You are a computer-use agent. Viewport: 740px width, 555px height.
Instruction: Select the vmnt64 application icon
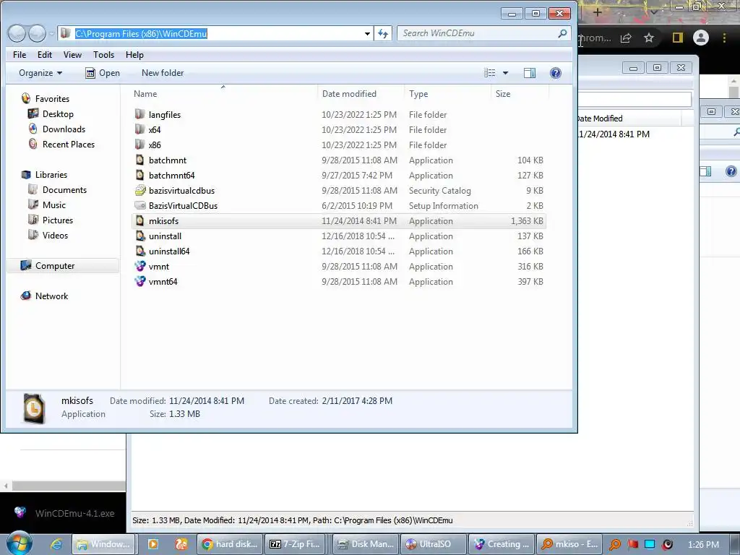point(140,281)
